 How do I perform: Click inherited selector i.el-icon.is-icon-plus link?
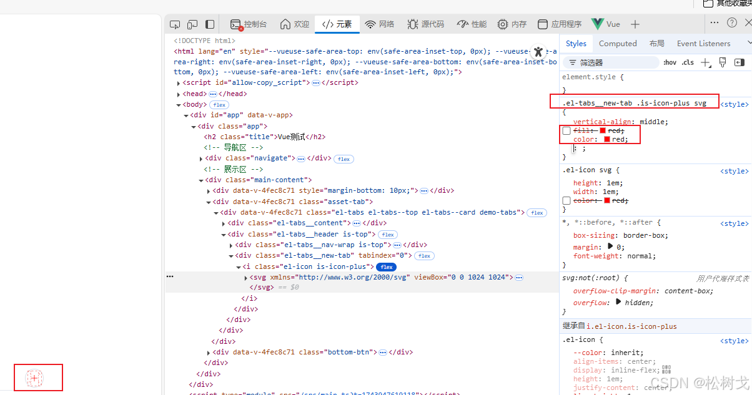631,326
